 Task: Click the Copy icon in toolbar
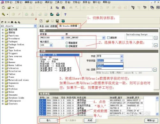point(57,8)
